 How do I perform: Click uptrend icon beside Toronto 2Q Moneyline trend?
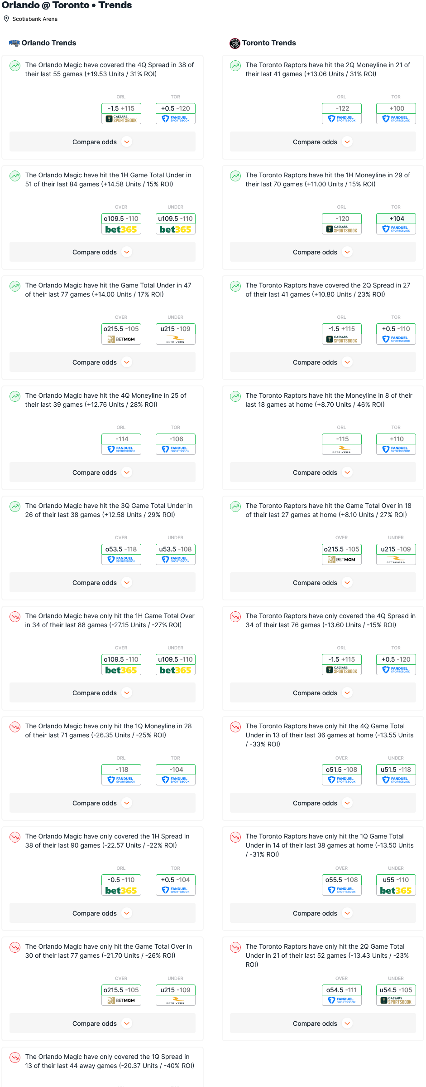pyautogui.click(x=235, y=66)
